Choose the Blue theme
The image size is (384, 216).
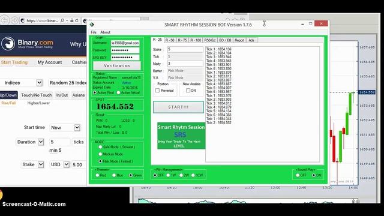pyautogui.click(x=114, y=175)
